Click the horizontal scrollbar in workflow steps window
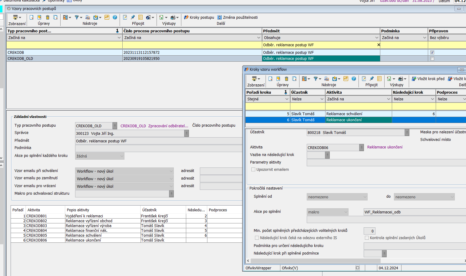Image resolution: width=466 pixels, height=276 pixels. (x=315, y=261)
